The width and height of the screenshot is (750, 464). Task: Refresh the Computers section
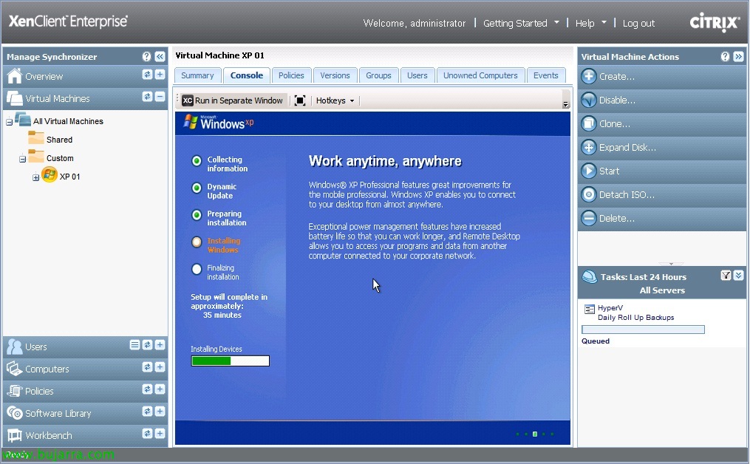coord(147,367)
